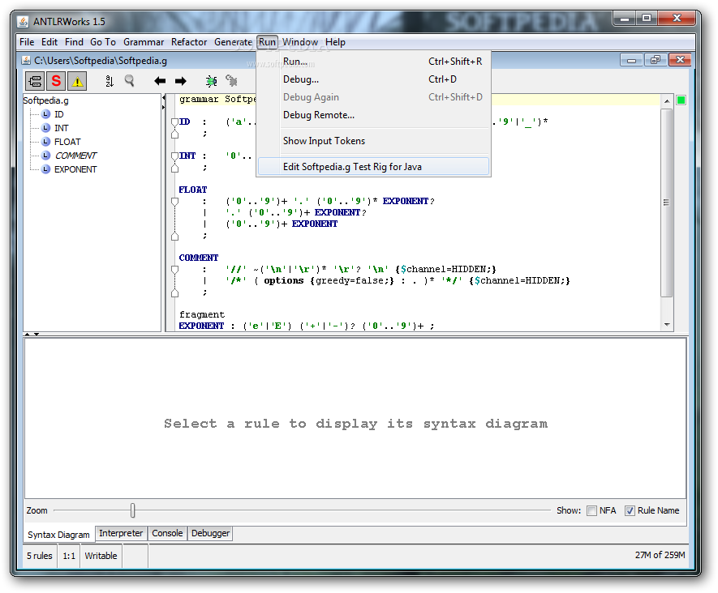Collapse the ID rule fold marker

coord(174,122)
